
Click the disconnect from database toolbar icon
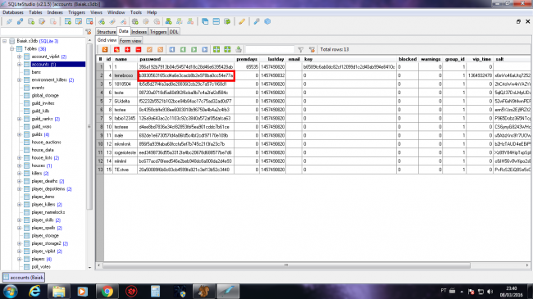[x=20, y=21]
